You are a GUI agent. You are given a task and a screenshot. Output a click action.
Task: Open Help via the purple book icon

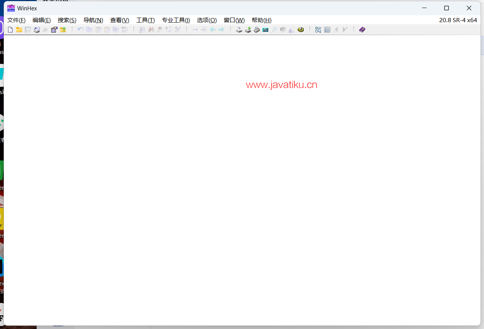362,29
